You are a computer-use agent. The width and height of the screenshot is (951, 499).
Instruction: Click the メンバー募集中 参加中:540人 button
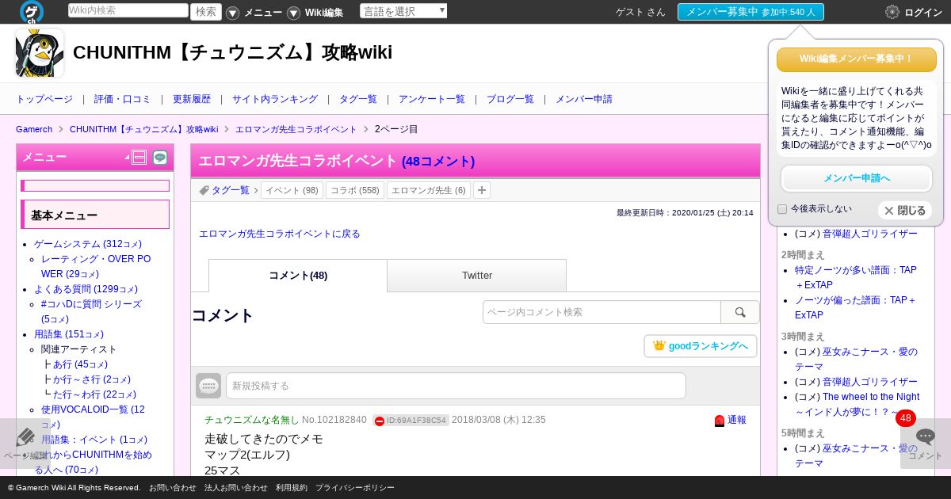click(x=750, y=12)
